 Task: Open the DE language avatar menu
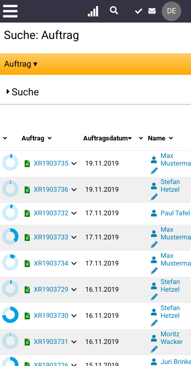pyautogui.click(x=171, y=11)
